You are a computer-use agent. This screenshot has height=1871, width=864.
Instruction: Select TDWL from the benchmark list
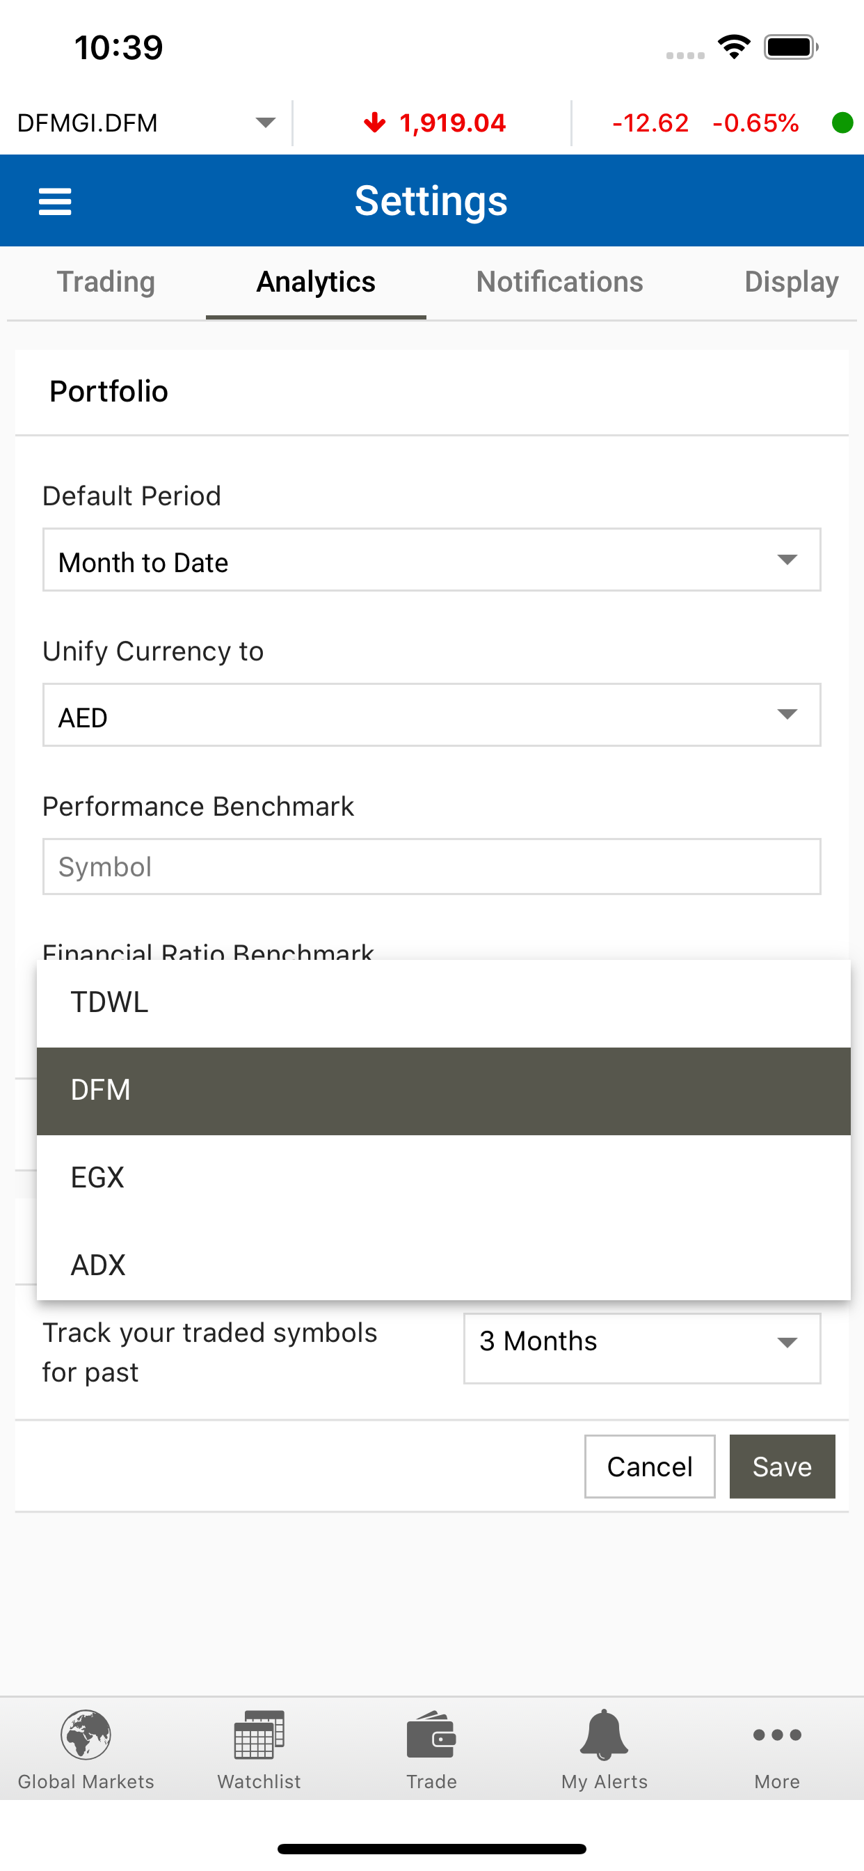coord(444,1003)
